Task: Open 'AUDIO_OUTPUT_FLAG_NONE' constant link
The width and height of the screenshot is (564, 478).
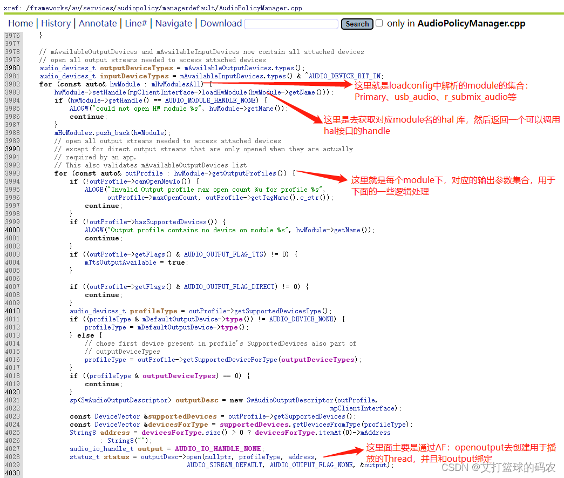Action: tap(311, 465)
